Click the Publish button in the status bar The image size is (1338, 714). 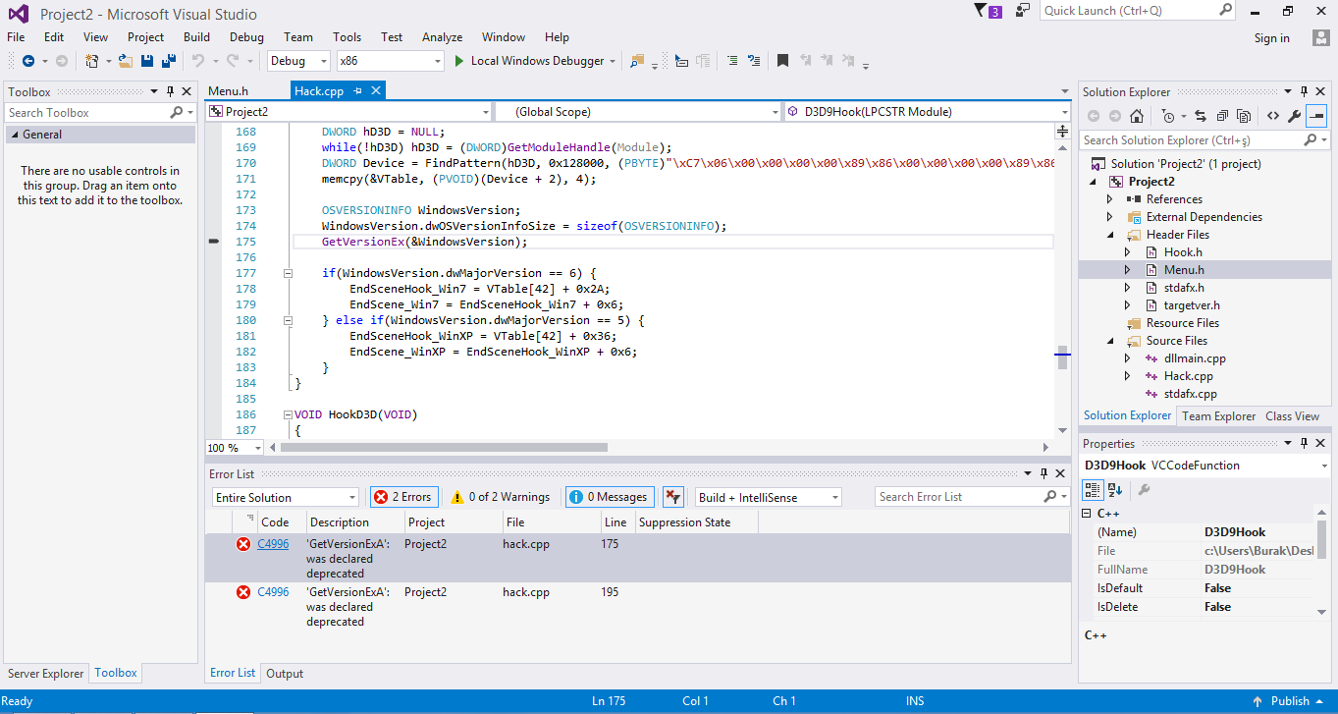pyautogui.click(x=1290, y=701)
